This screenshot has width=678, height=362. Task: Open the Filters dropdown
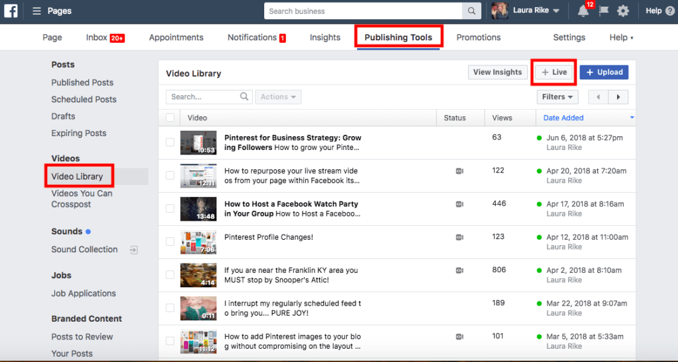[x=557, y=97]
